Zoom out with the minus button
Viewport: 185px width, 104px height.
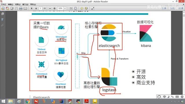50,8
